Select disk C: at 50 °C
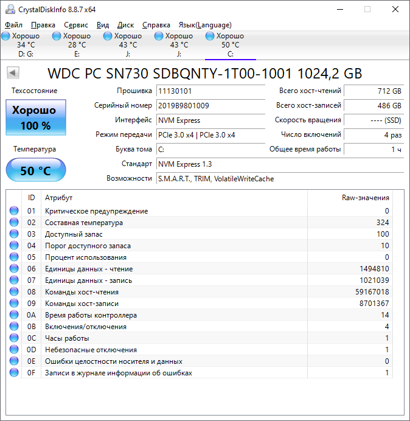Viewport: 410px width, 421px height. [230, 44]
